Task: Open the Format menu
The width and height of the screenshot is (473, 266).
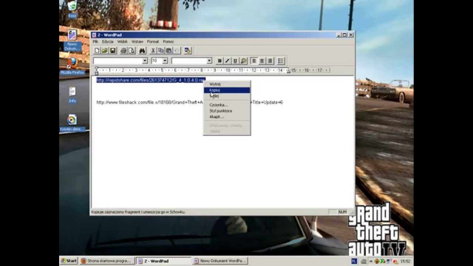Action: pos(153,42)
